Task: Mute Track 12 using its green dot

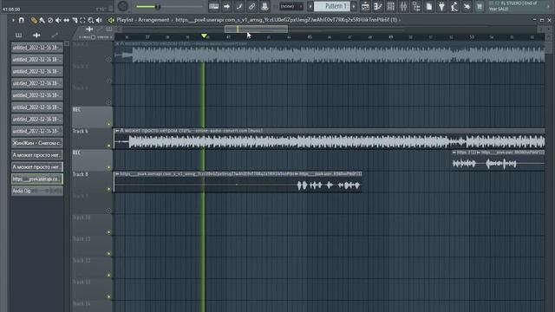Action: click(109, 276)
